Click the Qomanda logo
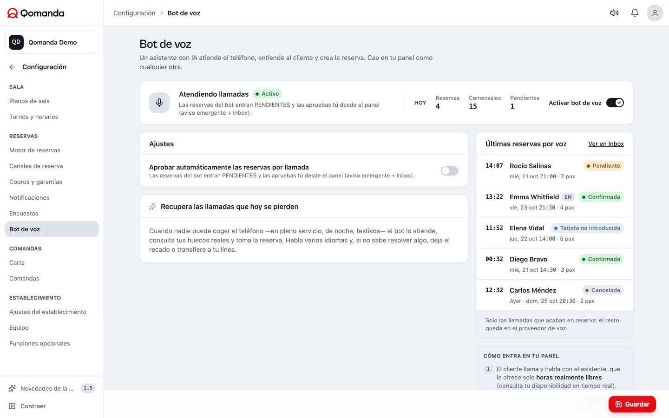 tap(36, 13)
